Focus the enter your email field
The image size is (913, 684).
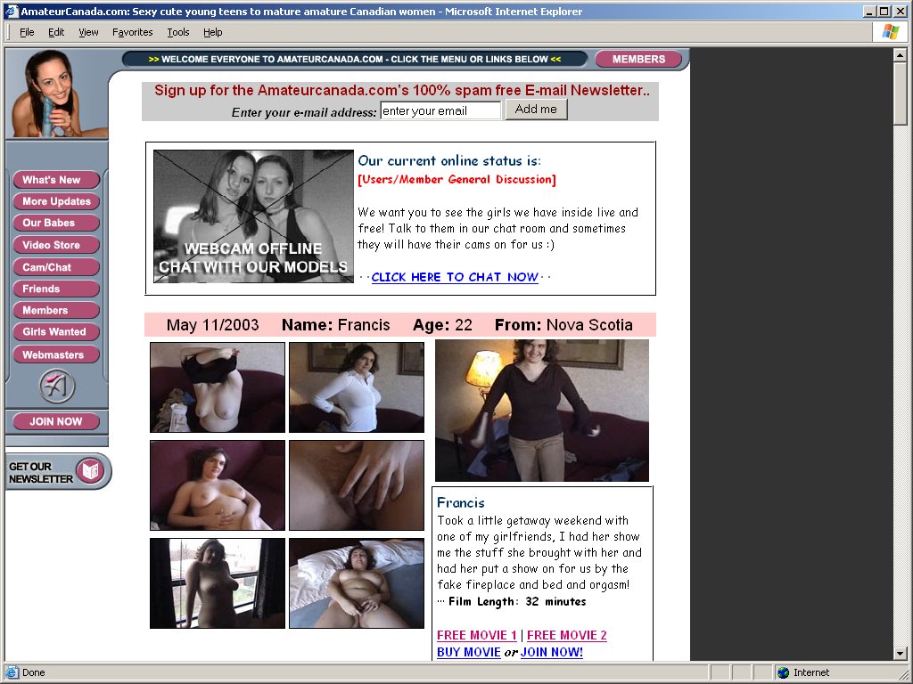pos(440,110)
